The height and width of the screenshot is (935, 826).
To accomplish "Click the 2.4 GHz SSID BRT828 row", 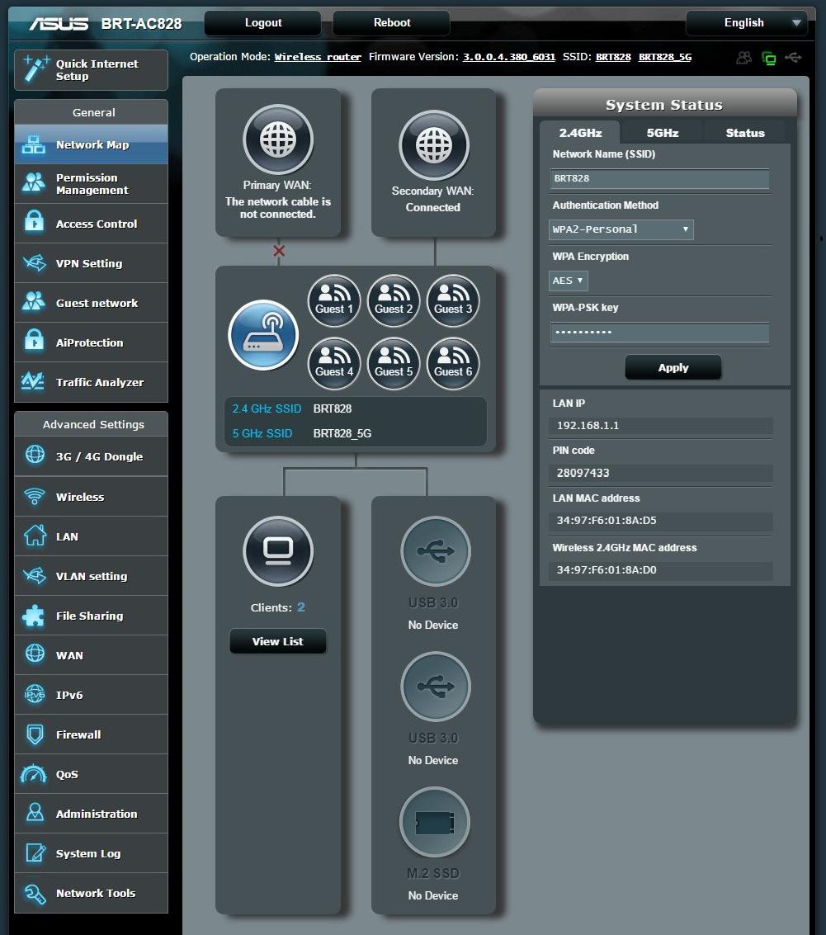I will (x=355, y=409).
